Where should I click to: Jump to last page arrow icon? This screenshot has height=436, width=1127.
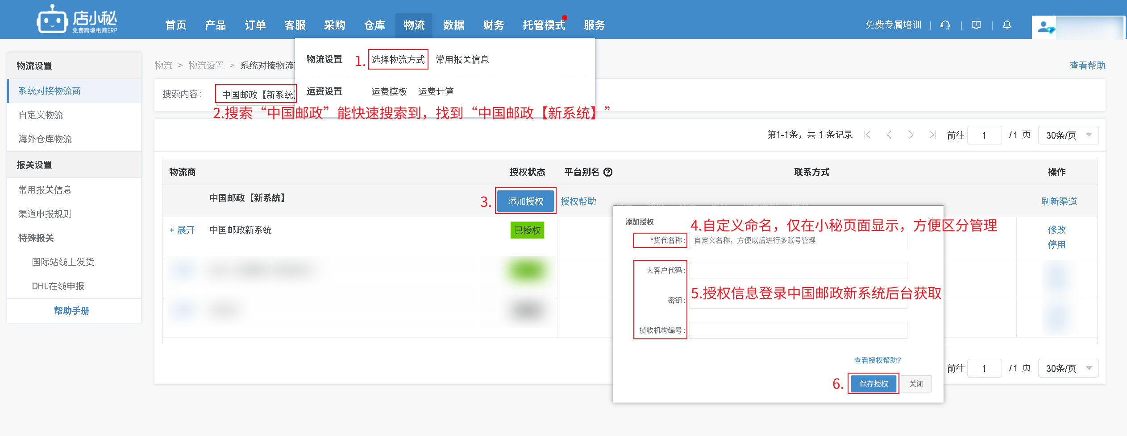coord(932,135)
